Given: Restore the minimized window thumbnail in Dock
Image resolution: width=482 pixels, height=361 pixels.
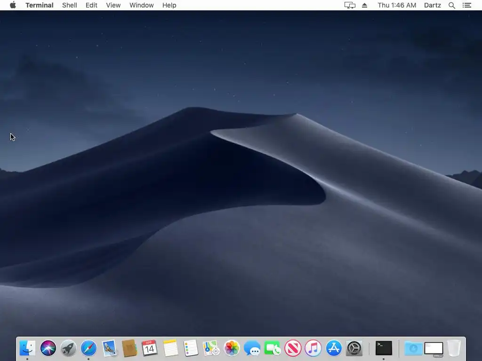Looking at the screenshot, I should (434, 349).
